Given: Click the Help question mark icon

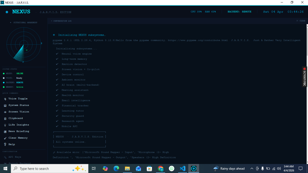Looking at the screenshot, I should pyautogui.click(x=5, y=145).
